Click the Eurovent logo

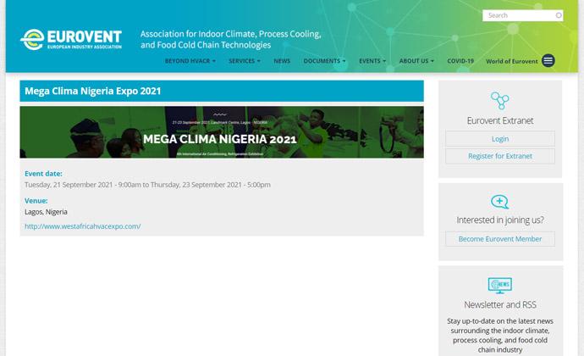point(71,39)
